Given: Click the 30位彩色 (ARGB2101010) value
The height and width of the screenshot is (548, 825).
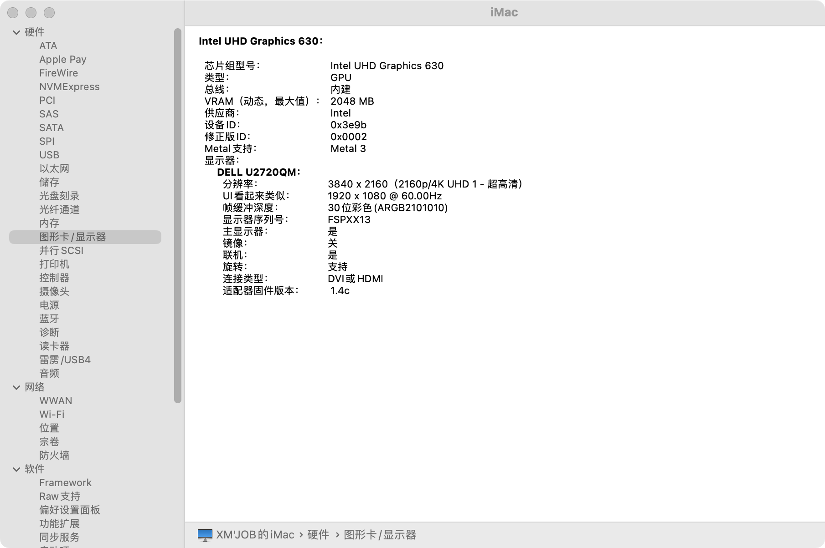Looking at the screenshot, I should pyautogui.click(x=388, y=208).
